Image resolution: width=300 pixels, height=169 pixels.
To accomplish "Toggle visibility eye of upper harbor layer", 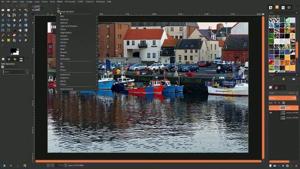I will 271,113.
